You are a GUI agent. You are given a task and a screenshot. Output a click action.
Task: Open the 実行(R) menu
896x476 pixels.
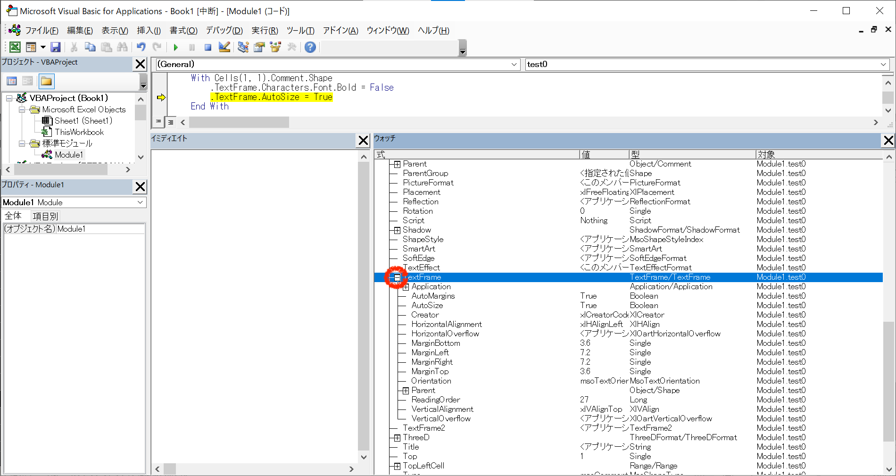pos(265,31)
